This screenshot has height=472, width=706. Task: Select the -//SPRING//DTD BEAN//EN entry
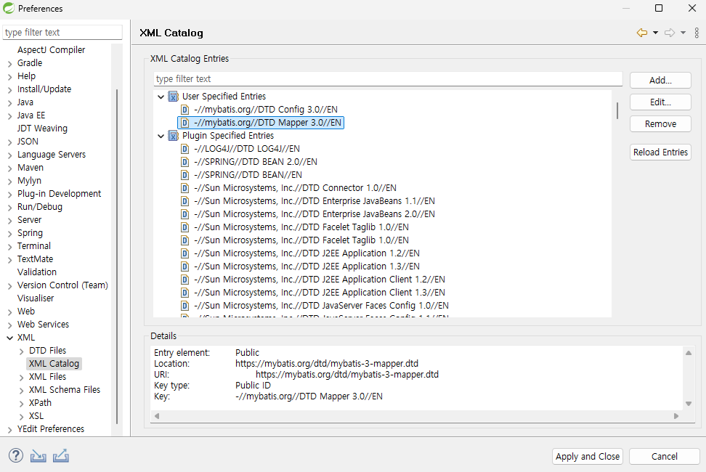[248, 174]
